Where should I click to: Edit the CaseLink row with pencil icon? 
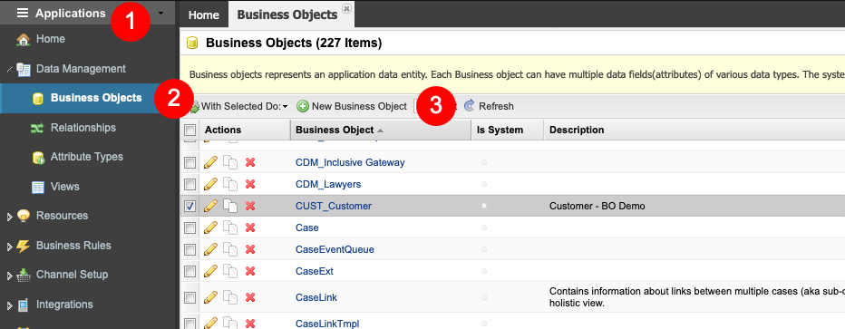pos(210,297)
